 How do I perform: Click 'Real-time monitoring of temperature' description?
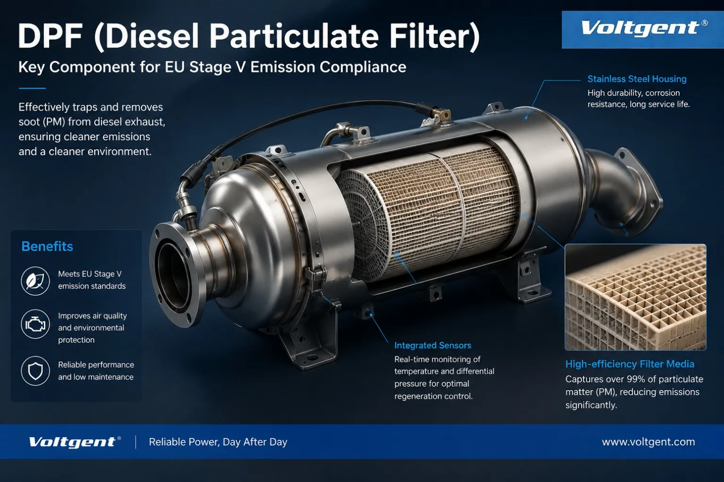pyautogui.click(x=444, y=378)
